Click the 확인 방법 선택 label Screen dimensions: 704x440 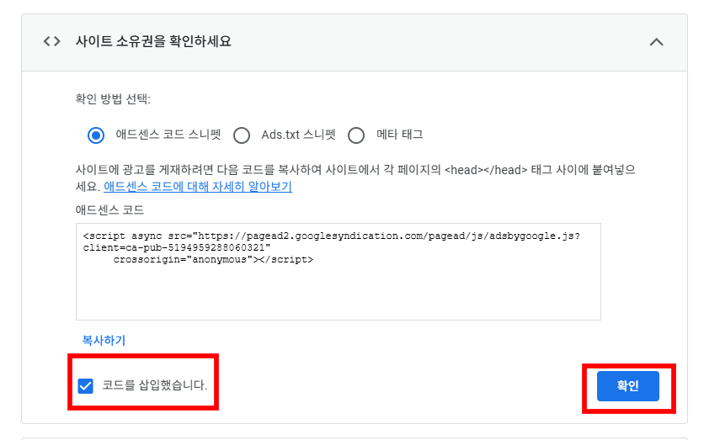[113, 98]
